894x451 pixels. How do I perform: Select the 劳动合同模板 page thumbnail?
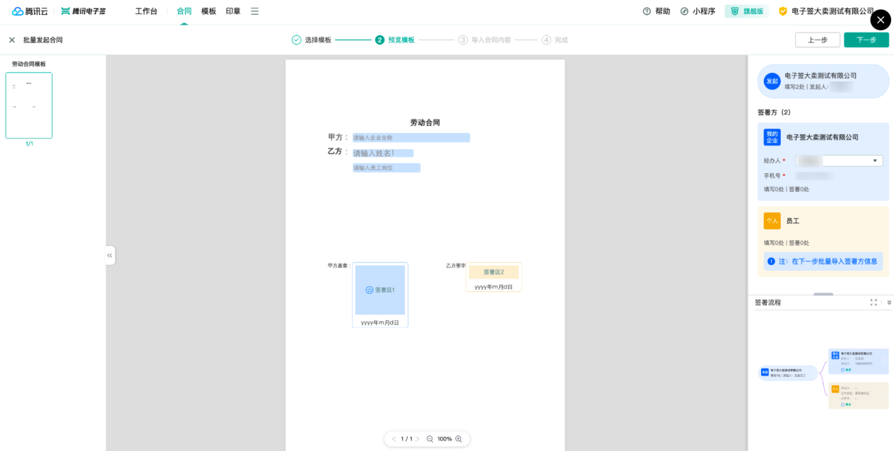point(29,105)
